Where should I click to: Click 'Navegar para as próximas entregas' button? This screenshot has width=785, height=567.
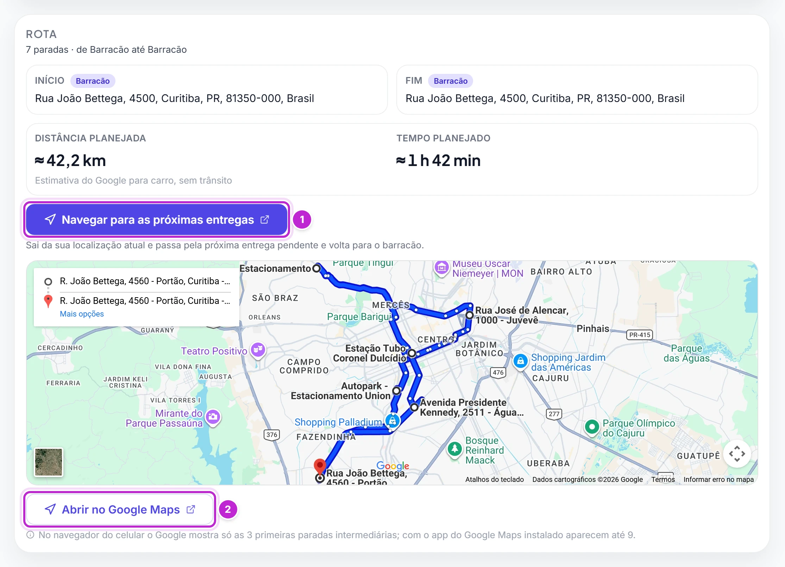[x=157, y=219]
